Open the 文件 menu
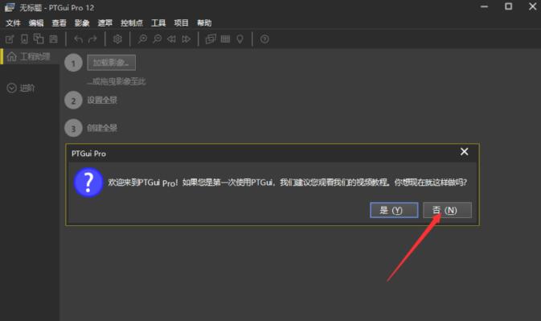541x321 pixels. click(13, 23)
